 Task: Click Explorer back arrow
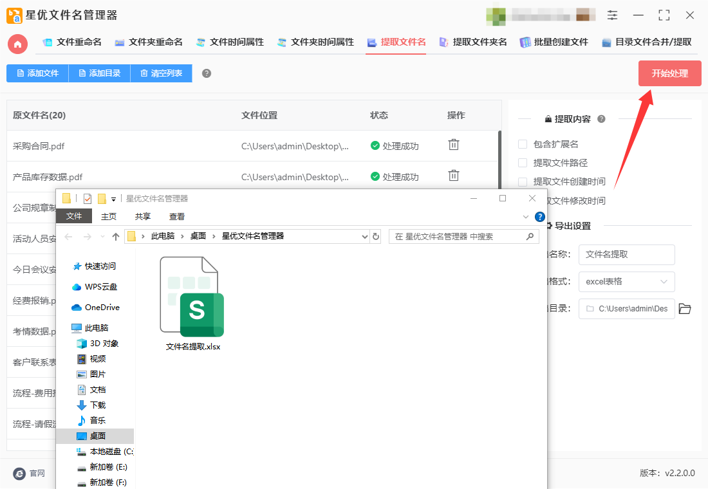(x=69, y=237)
